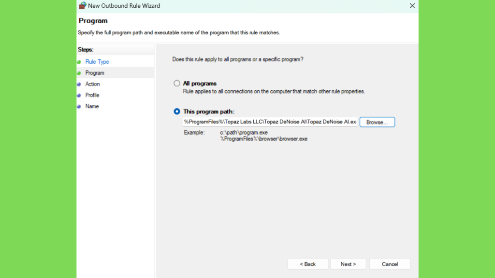Close the New Outbound Rule Wizard window
The width and height of the screenshot is (495, 278).
pyautogui.click(x=412, y=6)
